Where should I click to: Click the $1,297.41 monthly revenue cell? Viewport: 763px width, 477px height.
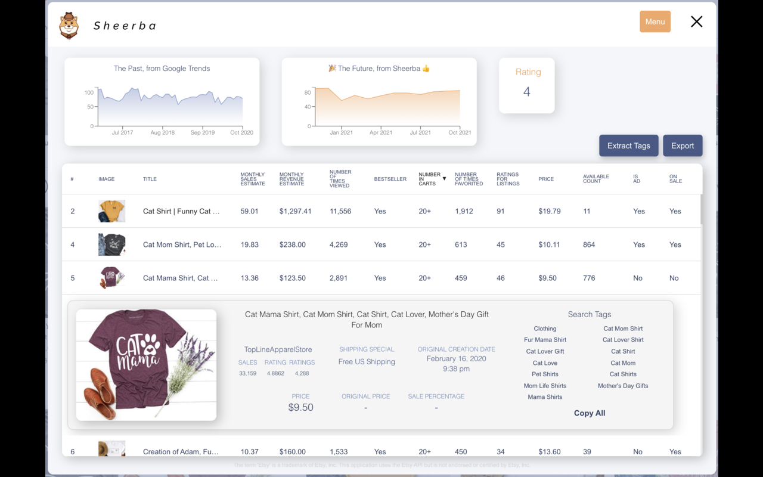(x=296, y=211)
